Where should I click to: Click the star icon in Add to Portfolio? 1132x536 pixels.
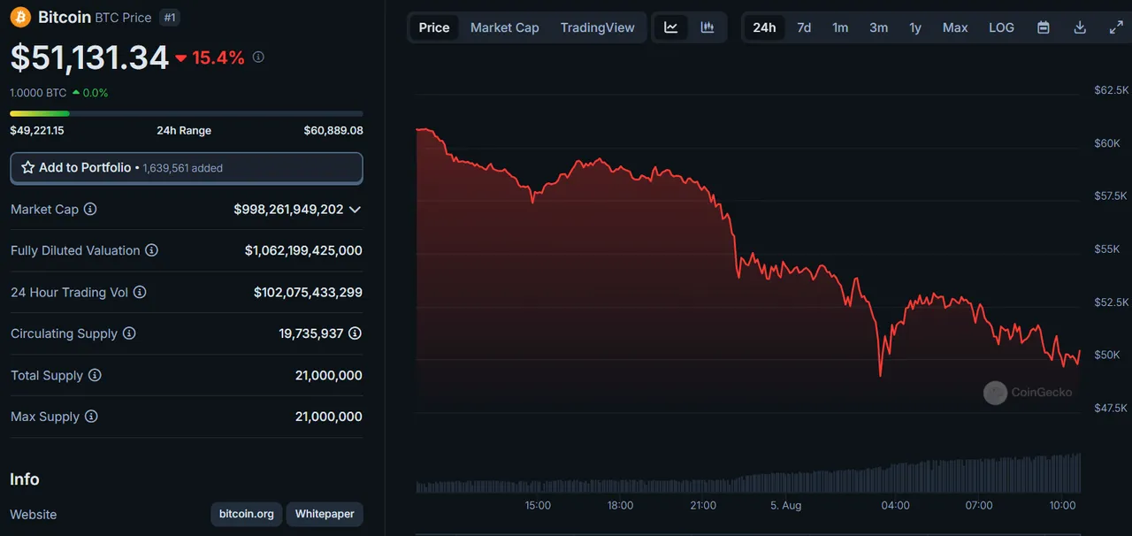click(28, 167)
